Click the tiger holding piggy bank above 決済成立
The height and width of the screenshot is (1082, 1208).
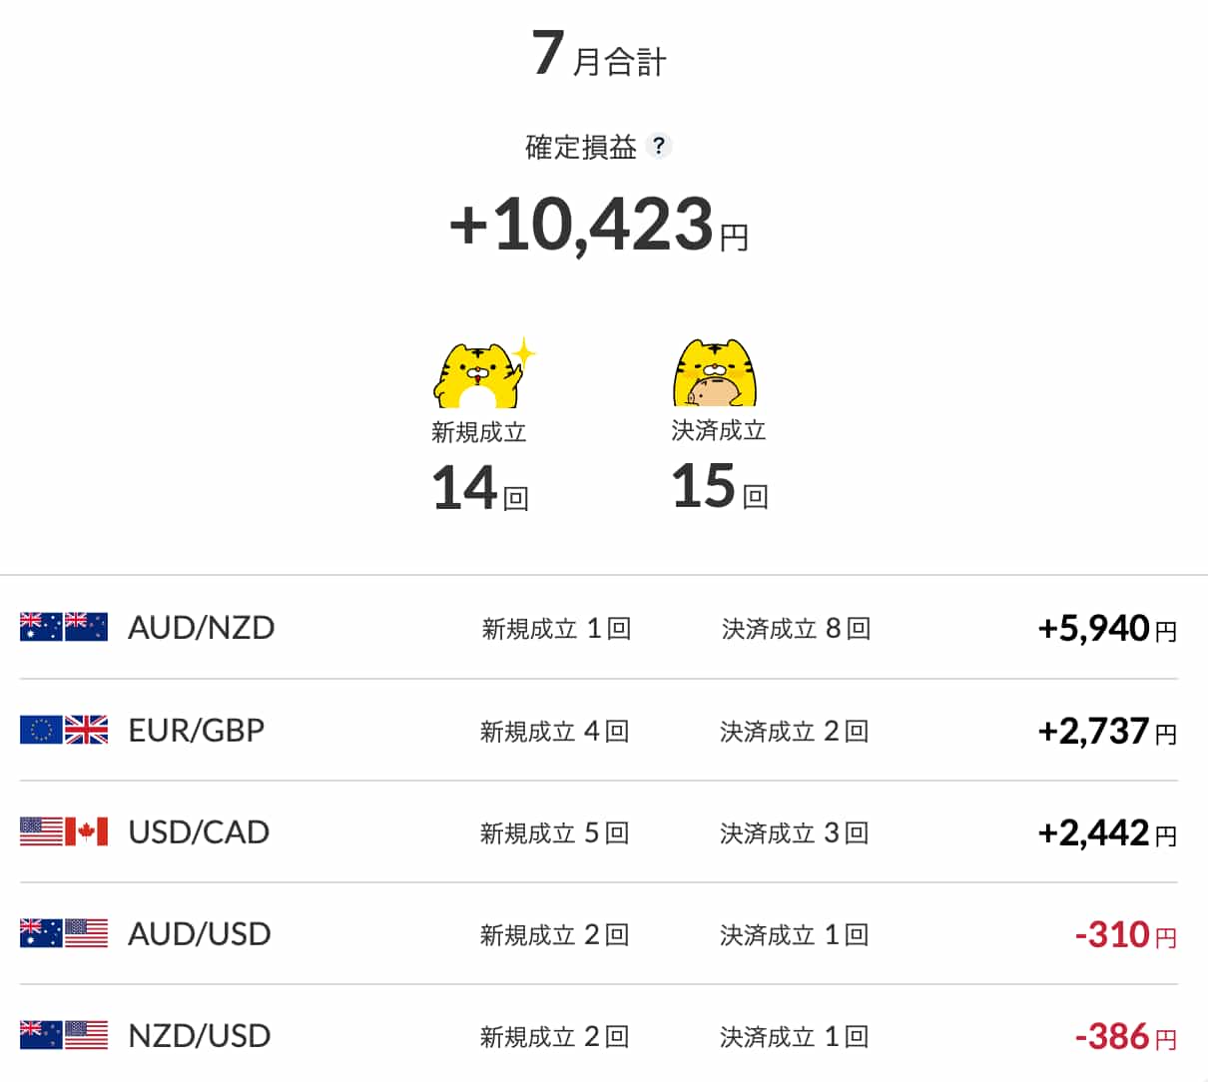coord(715,372)
